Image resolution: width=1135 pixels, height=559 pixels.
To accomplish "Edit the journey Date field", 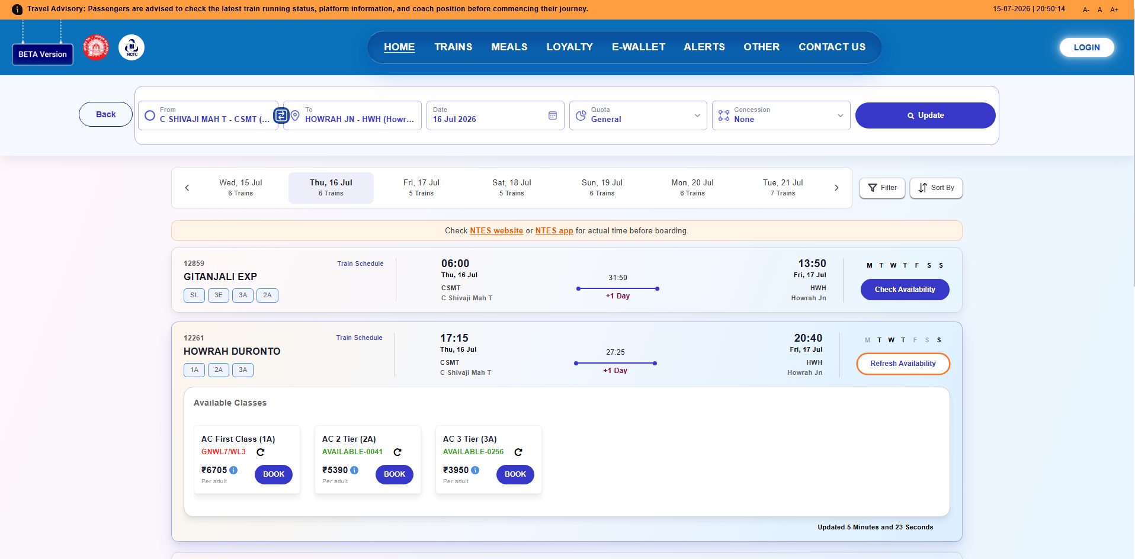I will 495,115.
